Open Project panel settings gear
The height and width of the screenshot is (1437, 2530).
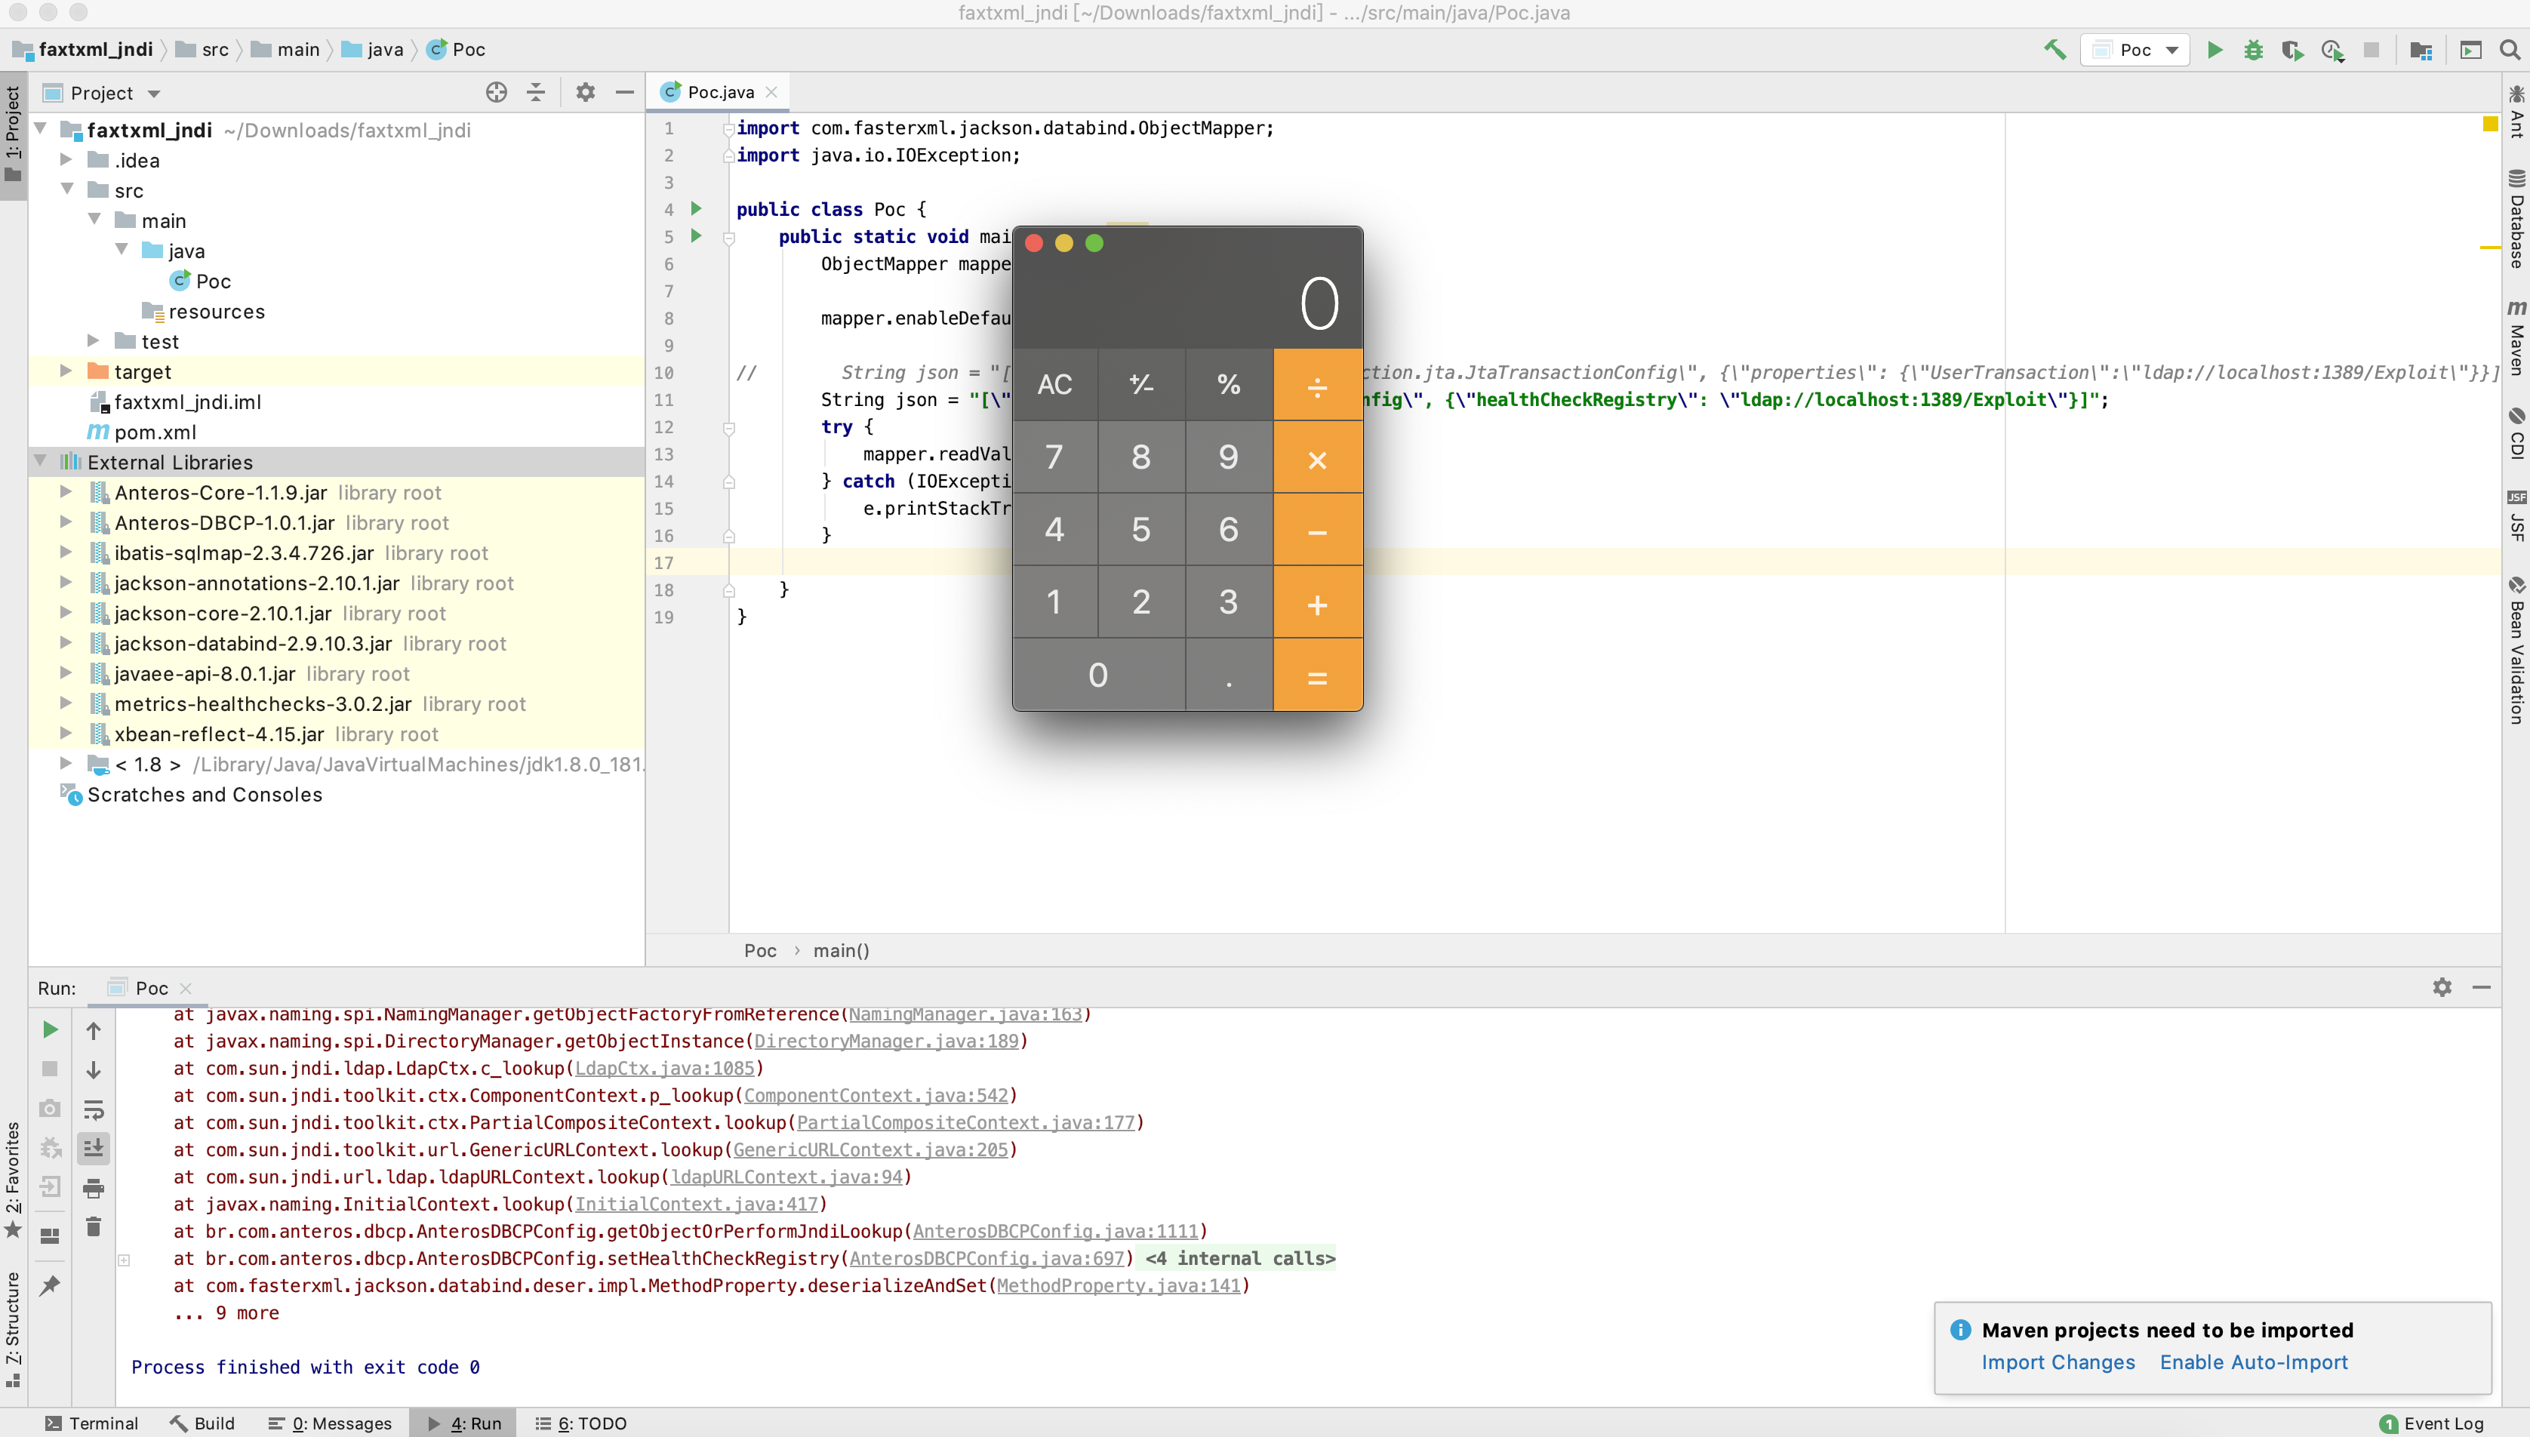coord(585,93)
